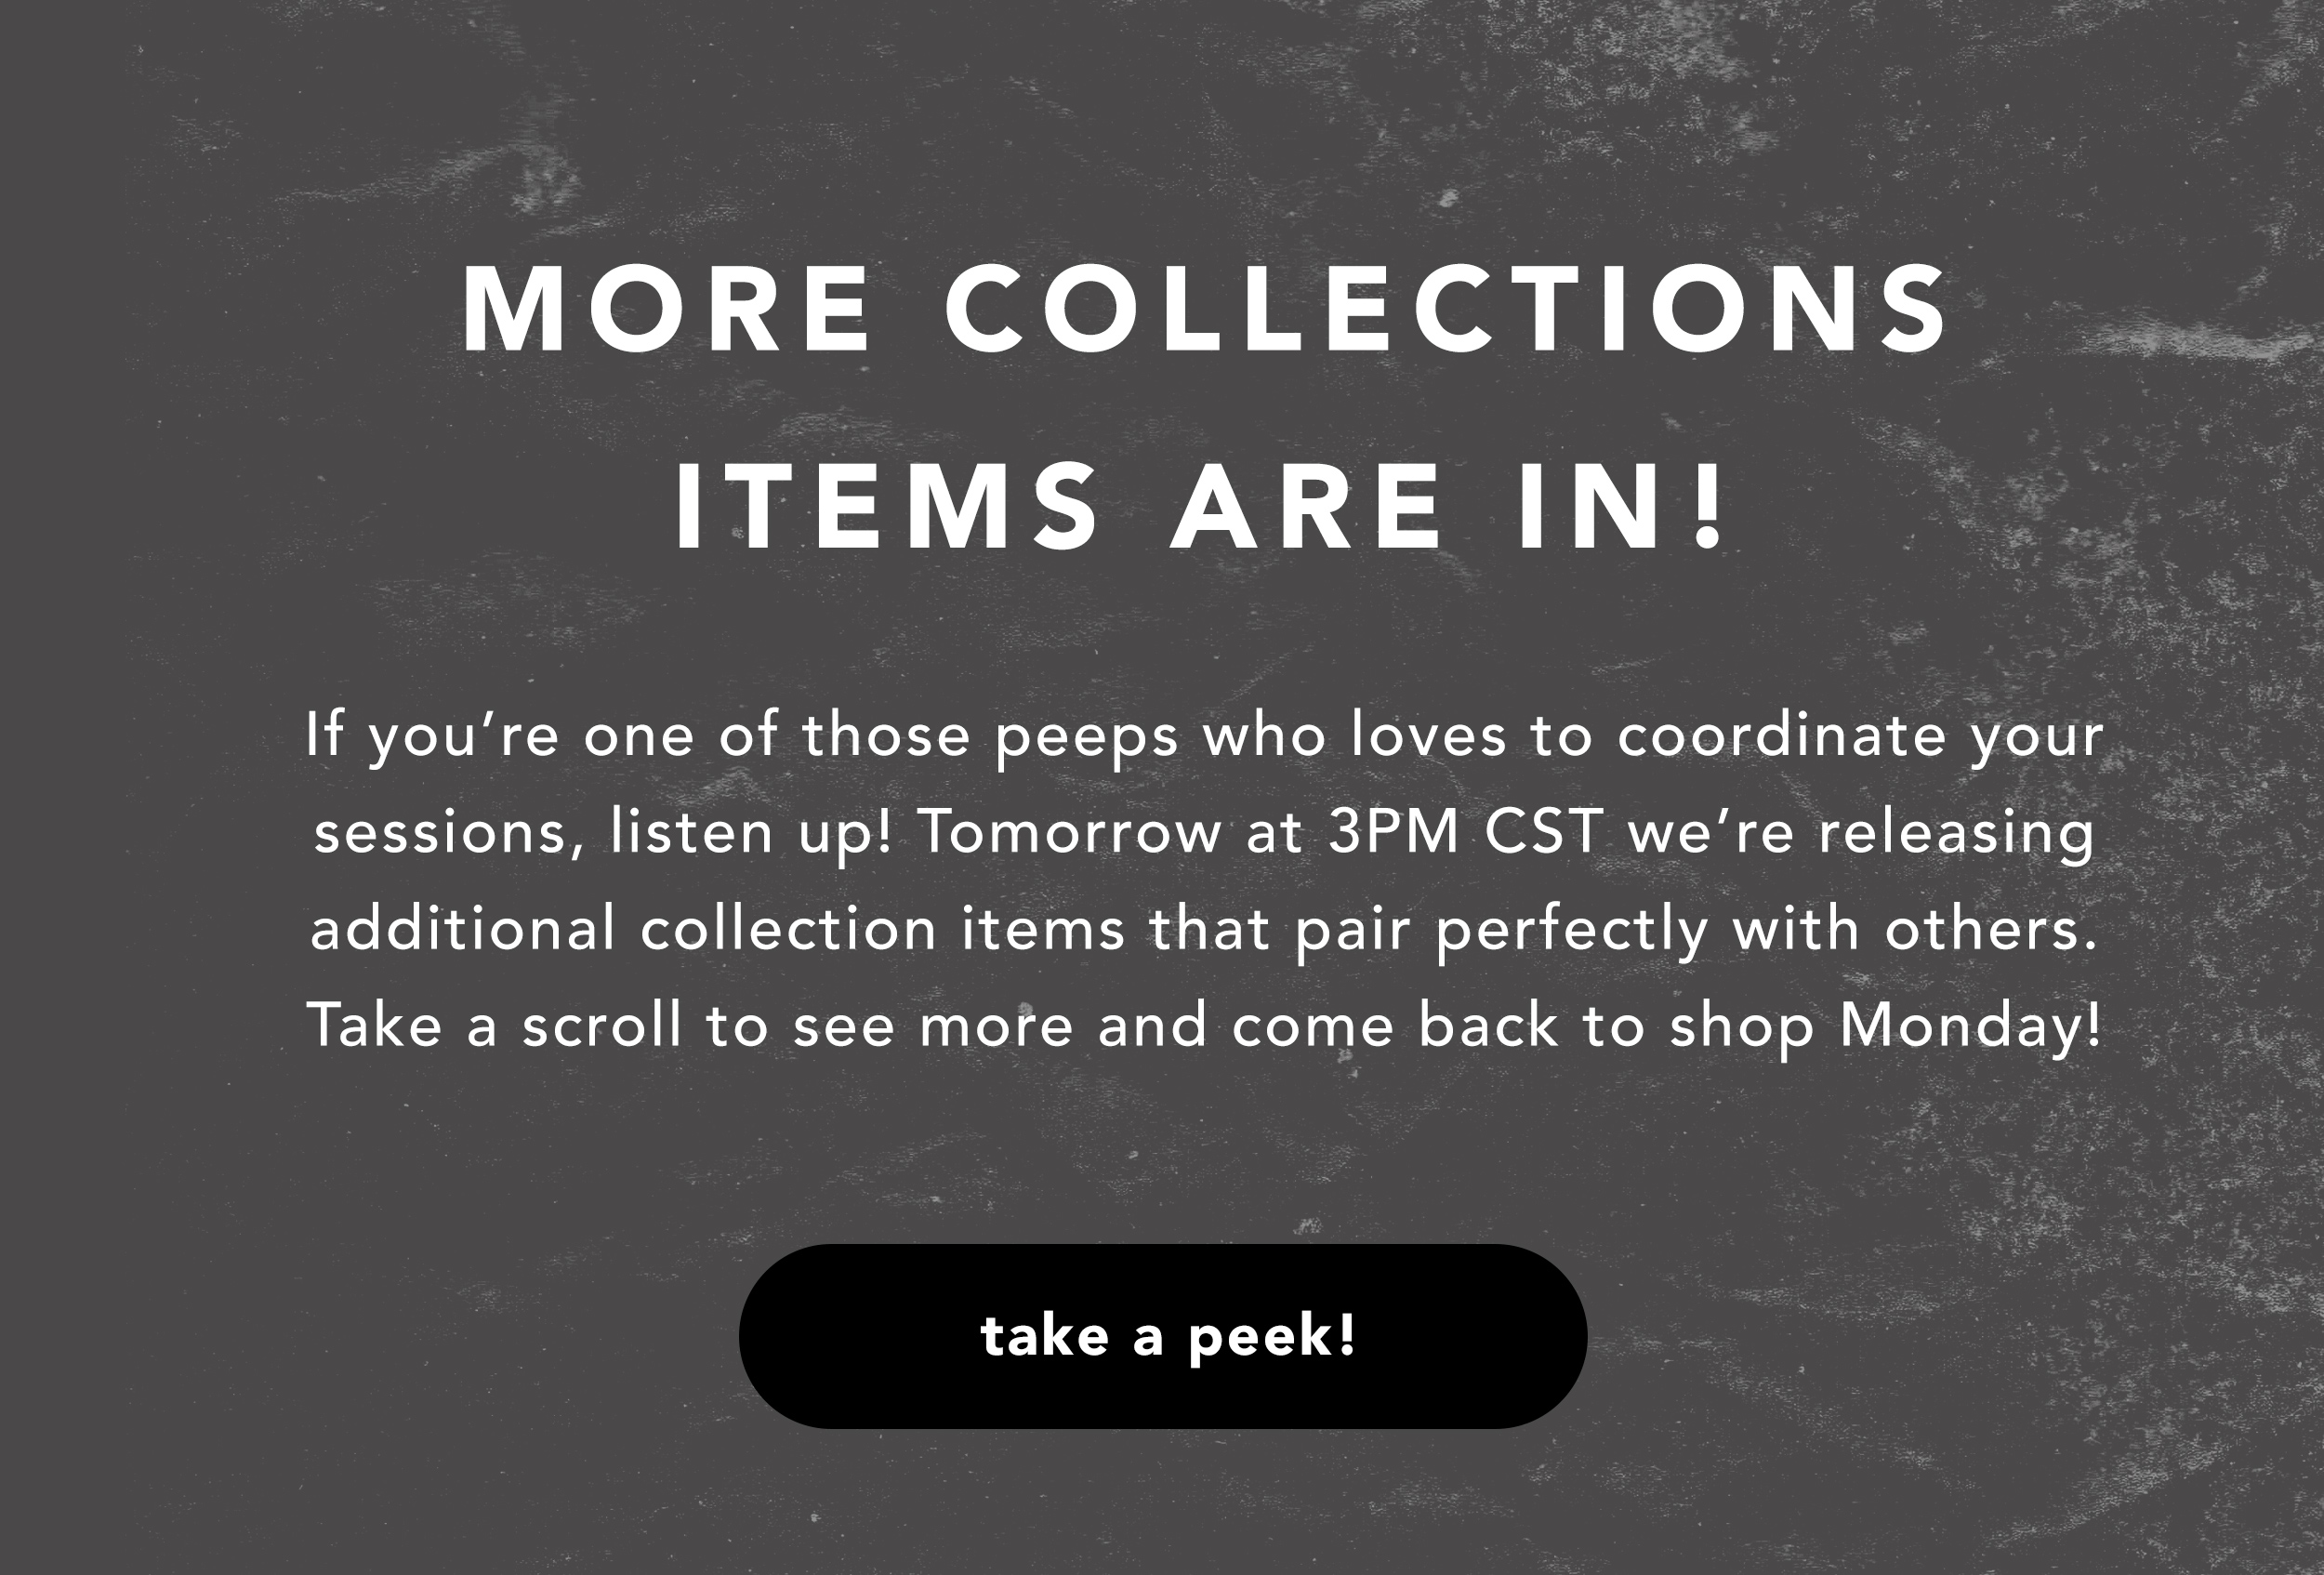Click the 'ITEMS ARE IN!' headline line
Screen dimensions: 2324x1575
[1200, 506]
